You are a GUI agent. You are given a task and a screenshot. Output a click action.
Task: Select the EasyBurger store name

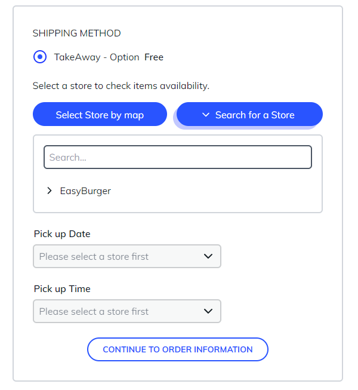tap(85, 191)
